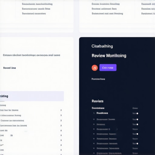The image size is (155, 155).
Task: Click the "Citahalhing" title in dark panel
Action: coord(102,46)
